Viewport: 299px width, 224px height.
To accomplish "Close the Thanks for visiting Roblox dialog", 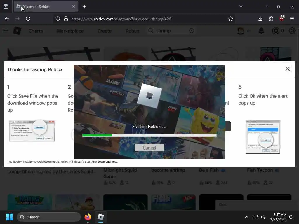I will (287, 69).
